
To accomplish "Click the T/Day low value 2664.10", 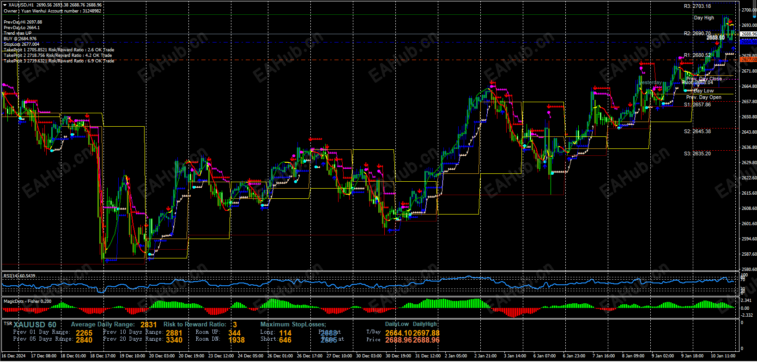I will (399, 333).
